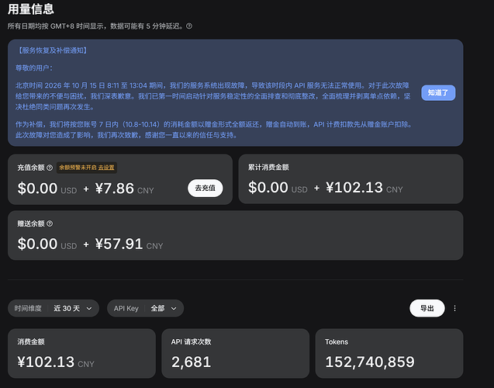Click the ¥57.91 CNY gifted balance amount
The image size is (494, 388).
129,244
